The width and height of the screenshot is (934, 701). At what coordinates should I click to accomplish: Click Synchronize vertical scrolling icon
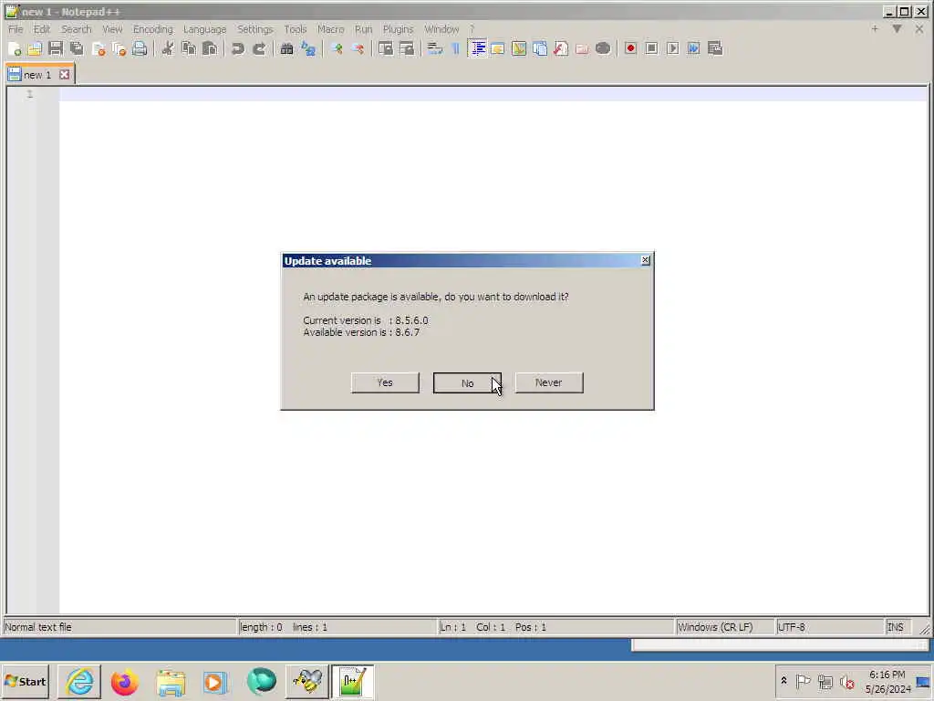(386, 49)
